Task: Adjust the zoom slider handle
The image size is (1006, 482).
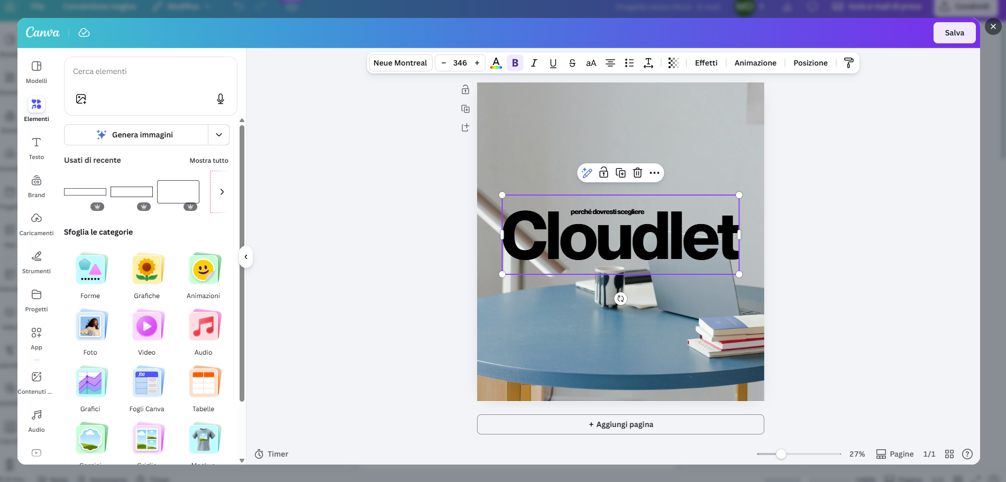Action: pyautogui.click(x=781, y=454)
